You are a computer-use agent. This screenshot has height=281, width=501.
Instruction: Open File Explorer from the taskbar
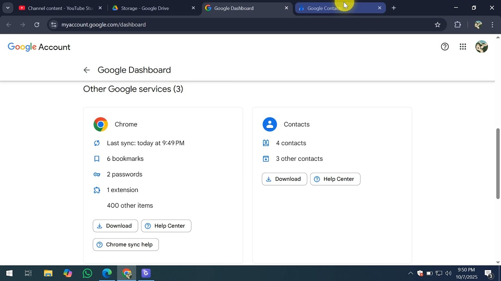[48, 273]
